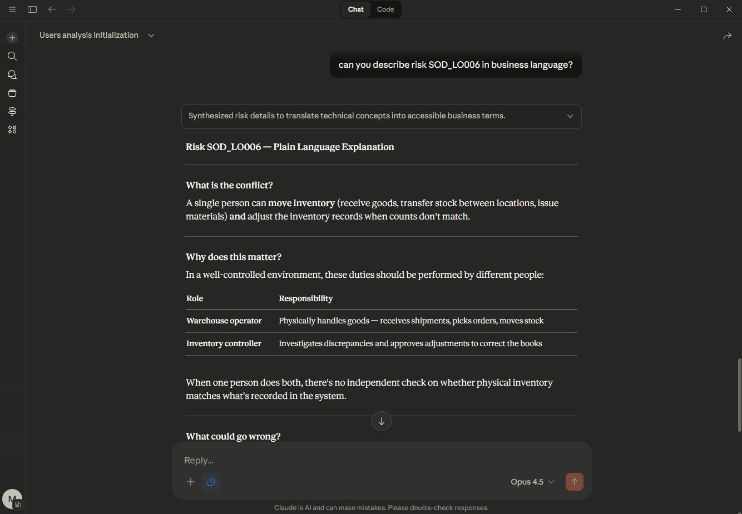Share the conversation via the share arrow
This screenshot has height=514, width=742.
pos(727,36)
